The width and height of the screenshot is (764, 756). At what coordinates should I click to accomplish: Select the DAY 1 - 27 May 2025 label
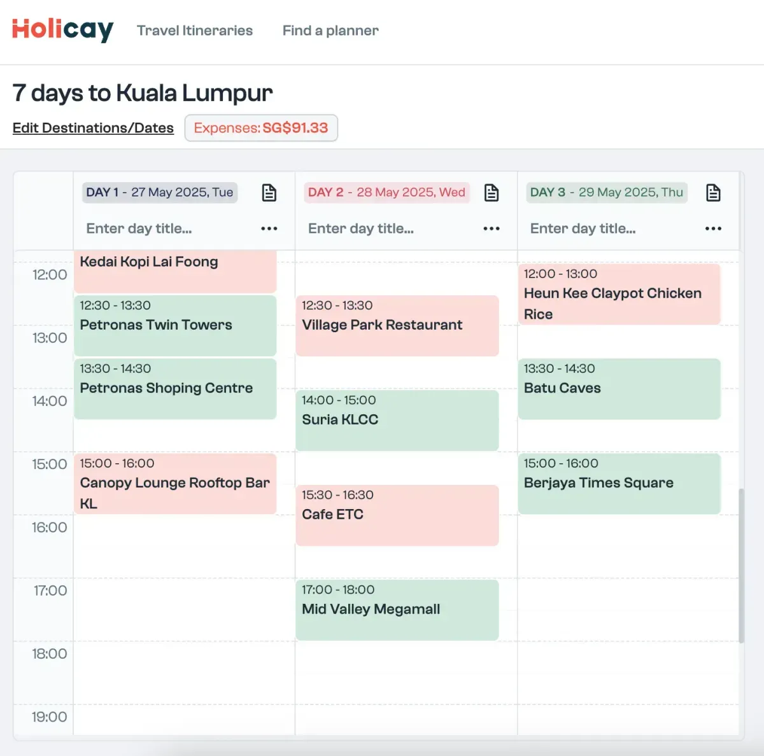tap(160, 192)
